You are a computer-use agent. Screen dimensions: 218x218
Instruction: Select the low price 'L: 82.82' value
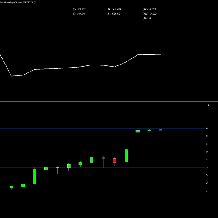click(114, 14)
